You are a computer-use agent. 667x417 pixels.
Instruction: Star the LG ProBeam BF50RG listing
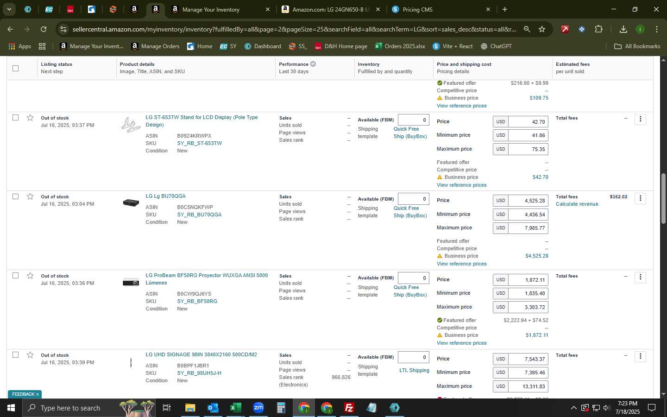pyautogui.click(x=30, y=276)
